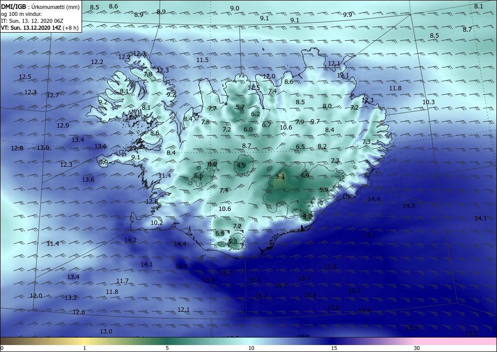Click the 9.0 value at the top
Screen dimensions: 497x352
235,8
